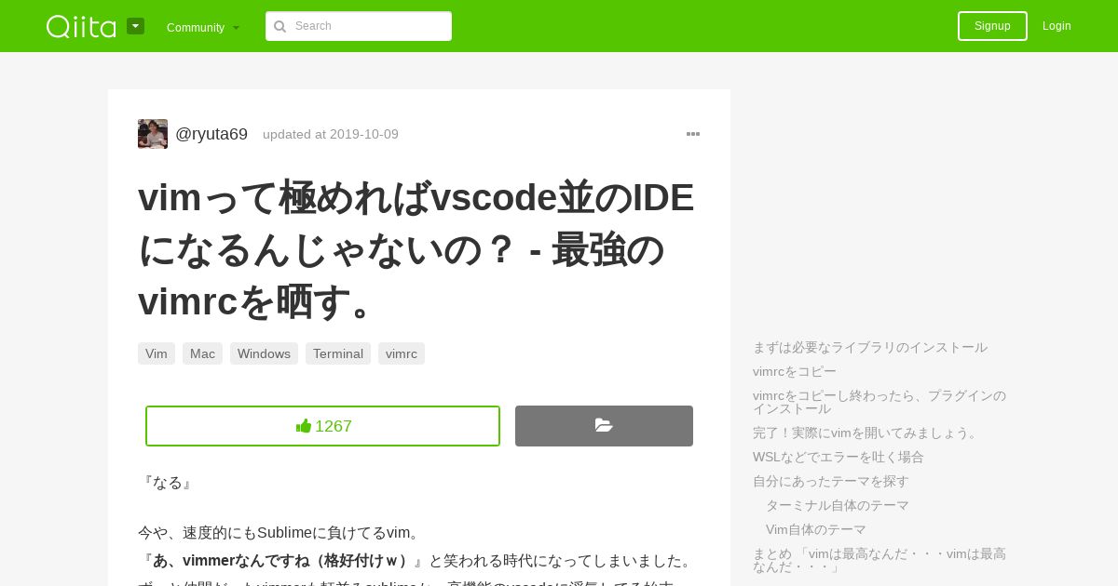Select the vimrc tag
1118x586 pixels.
(402, 353)
